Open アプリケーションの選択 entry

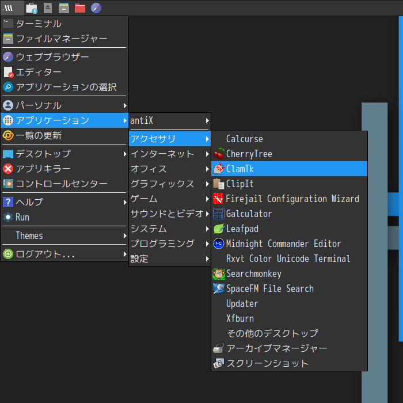coord(64,87)
